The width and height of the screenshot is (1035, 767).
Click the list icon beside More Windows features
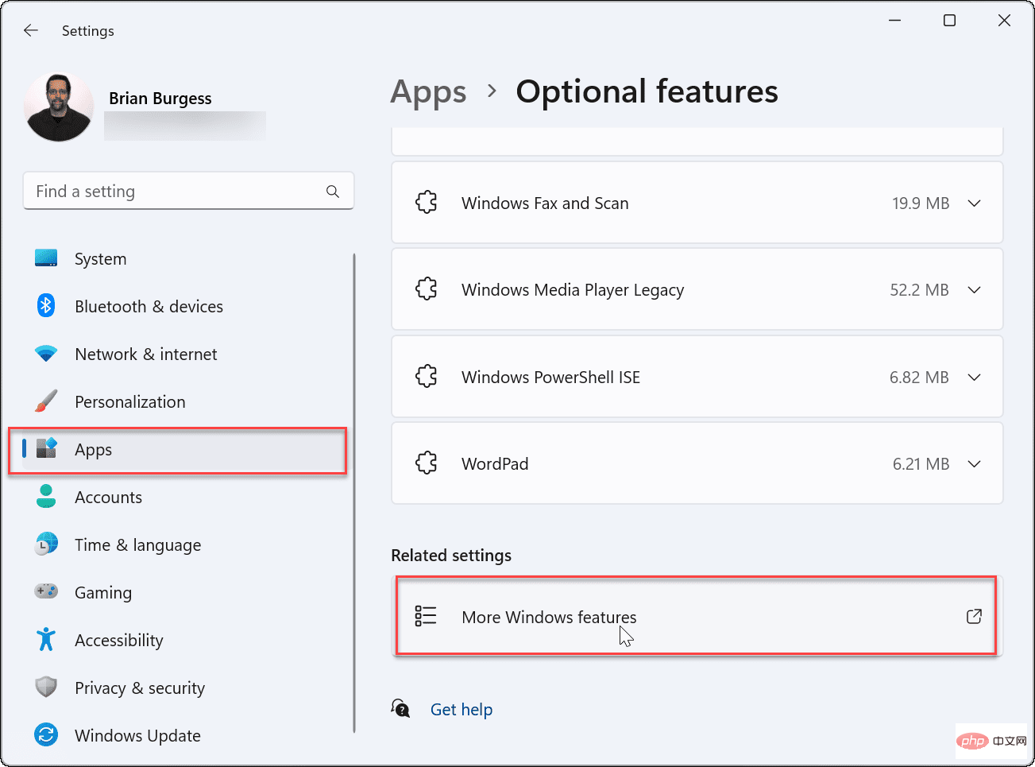point(426,616)
